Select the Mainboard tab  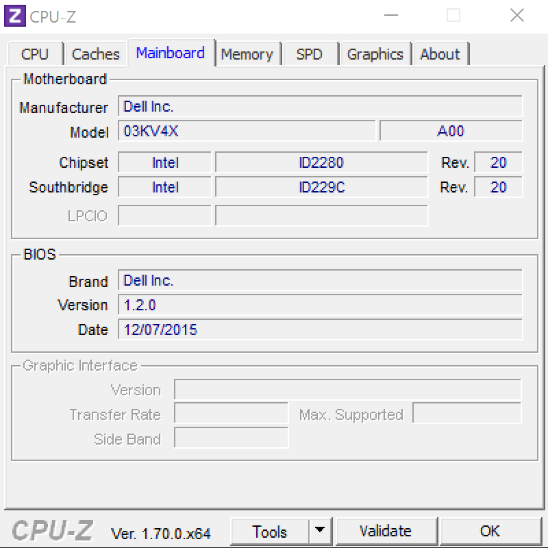coord(171,53)
